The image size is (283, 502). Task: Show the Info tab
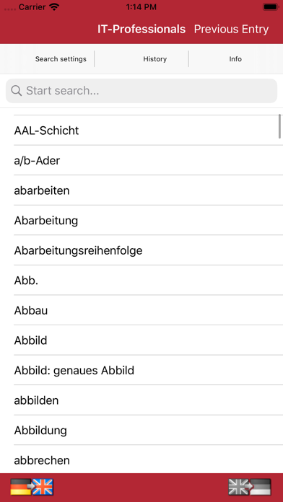point(235,59)
